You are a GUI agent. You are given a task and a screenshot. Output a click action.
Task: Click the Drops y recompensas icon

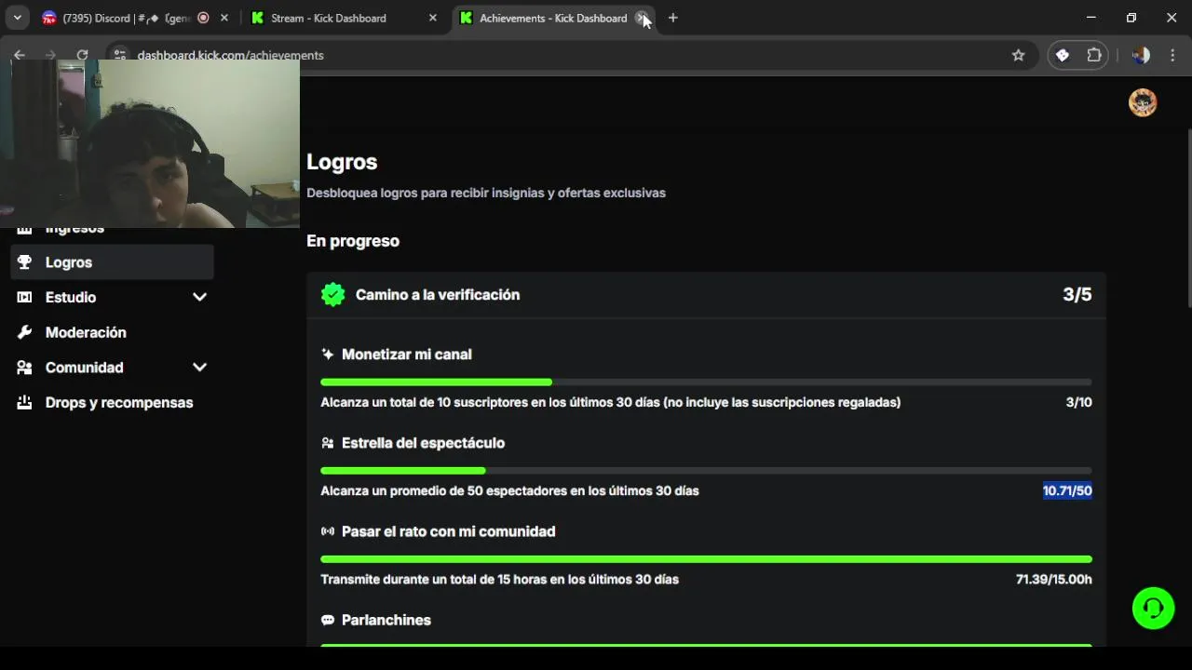[25, 403]
